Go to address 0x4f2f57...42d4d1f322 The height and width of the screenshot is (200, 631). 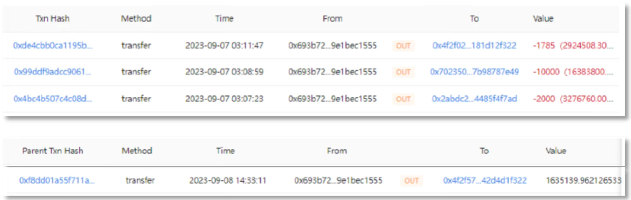point(485,180)
